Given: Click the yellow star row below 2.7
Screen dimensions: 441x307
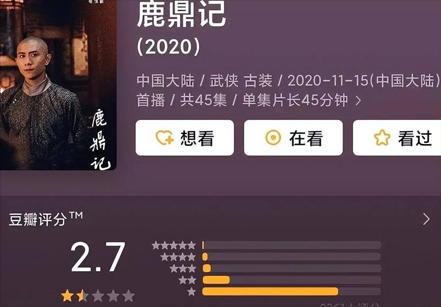Looking at the screenshot, I should point(98,296).
